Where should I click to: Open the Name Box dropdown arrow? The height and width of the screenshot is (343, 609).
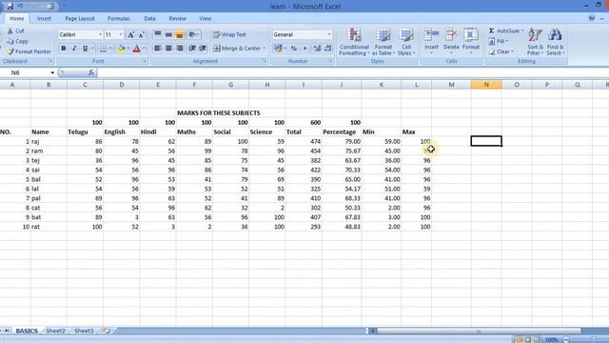(52, 72)
